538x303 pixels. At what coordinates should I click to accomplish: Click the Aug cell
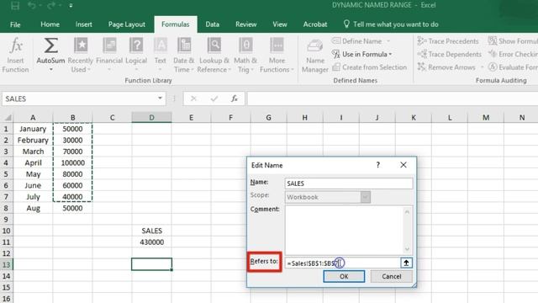(33, 208)
